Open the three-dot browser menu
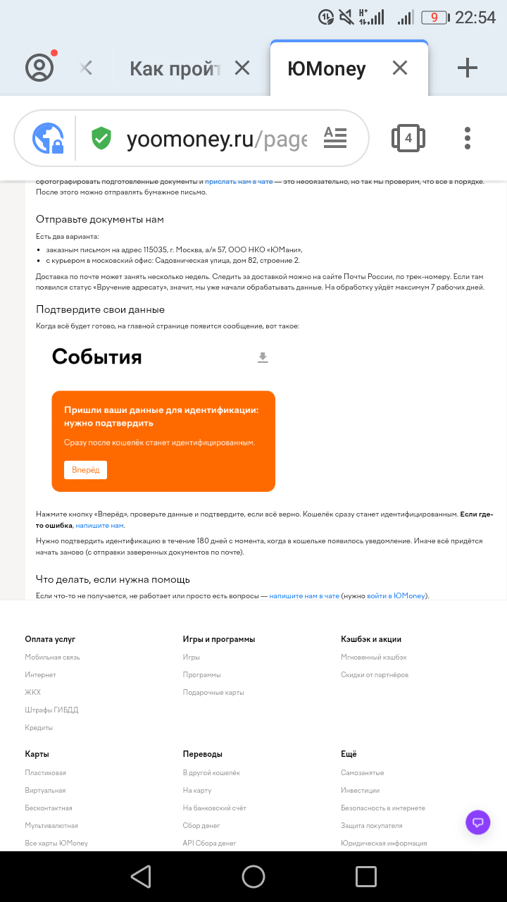The height and width of the screenshot is (902, 507). pyautogui.click(x=468, y=138)
